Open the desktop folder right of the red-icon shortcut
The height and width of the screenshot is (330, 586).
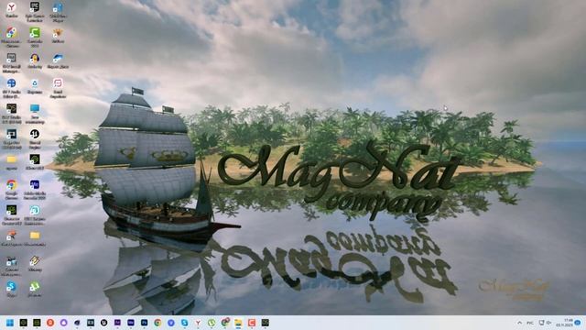click(35, 238)
